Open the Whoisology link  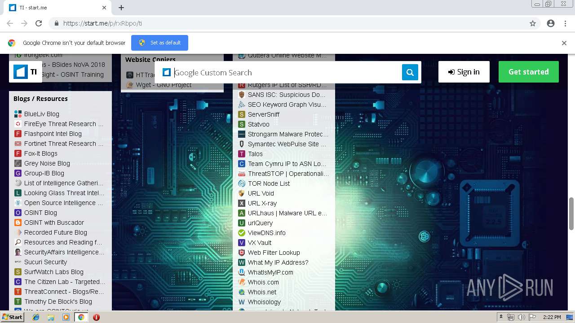tap(264, 302)
